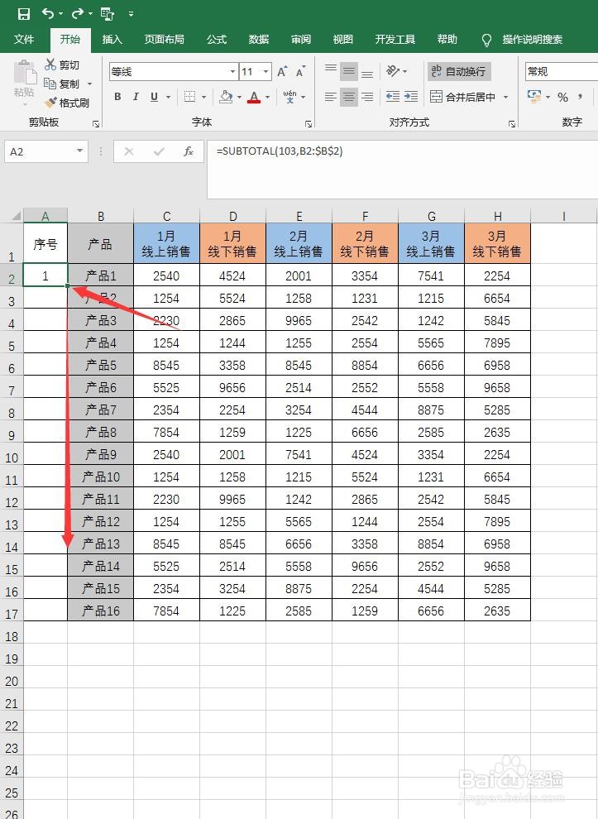This screenshot has height=819, width=598.
Task: Increase font size with larger A icon
Action: (282, 71)
